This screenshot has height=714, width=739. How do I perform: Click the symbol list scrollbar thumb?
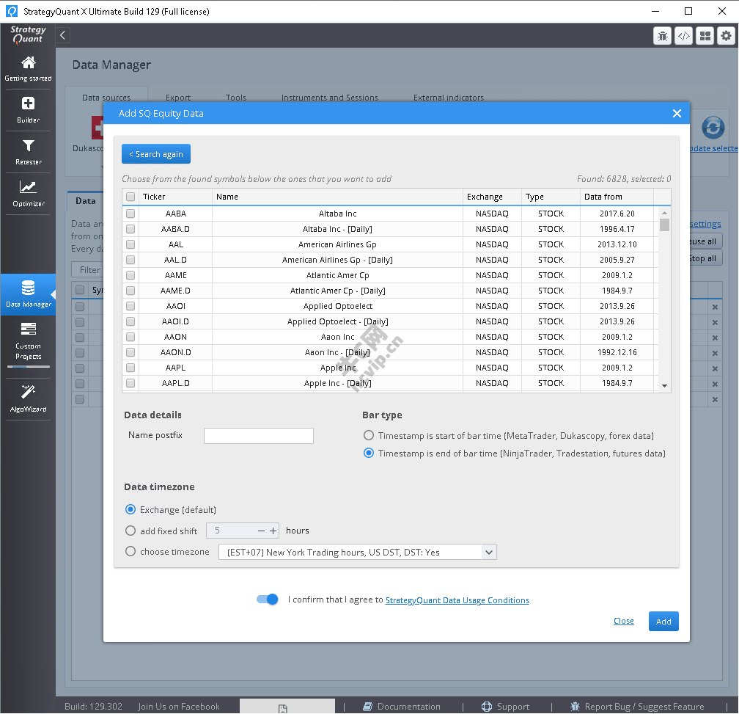point(664,225)
